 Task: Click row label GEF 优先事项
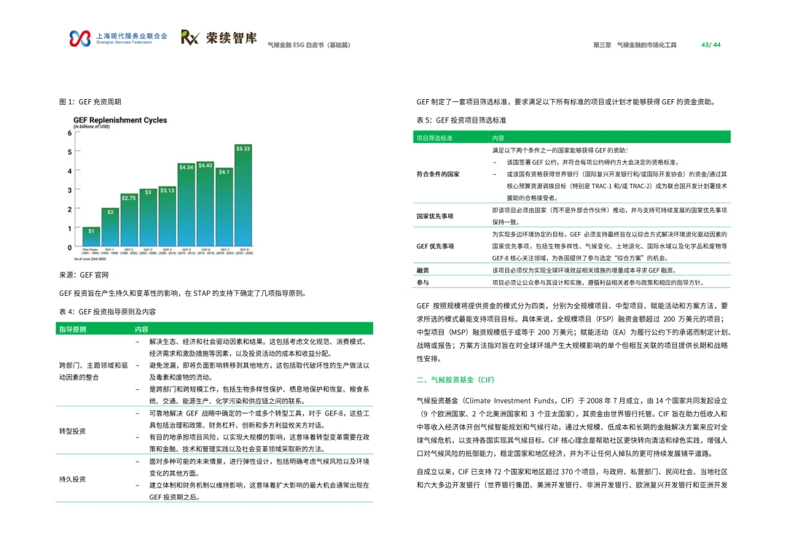click(x=435, y=246)
